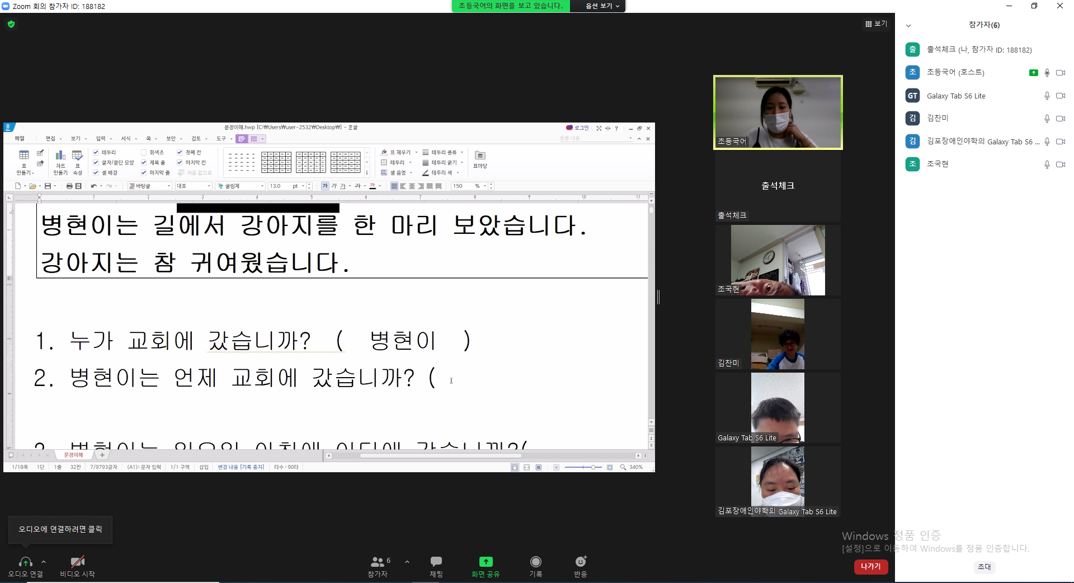Select the 초등국어 host video thumbnail
The height and width of the screenshot is (583, 1074).
pyautogui.click(x=778, y=112)
